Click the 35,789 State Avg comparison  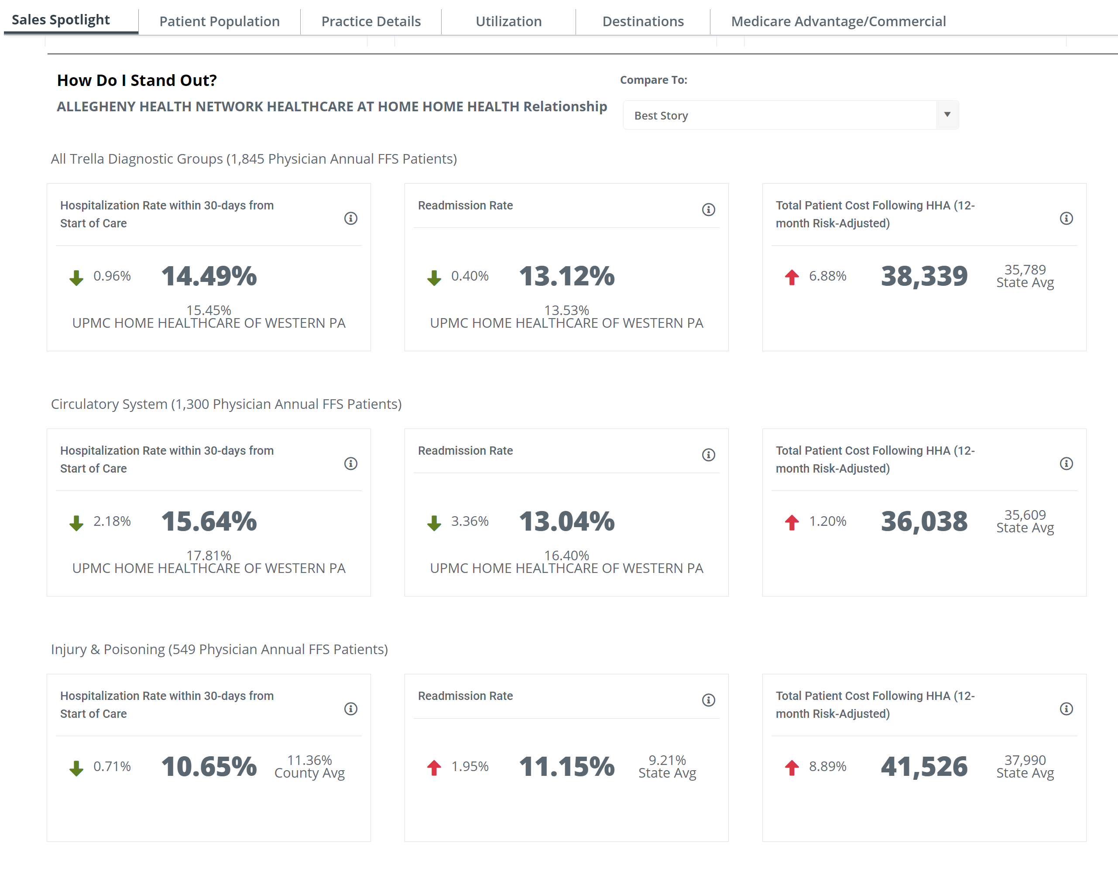point(1025,276)
